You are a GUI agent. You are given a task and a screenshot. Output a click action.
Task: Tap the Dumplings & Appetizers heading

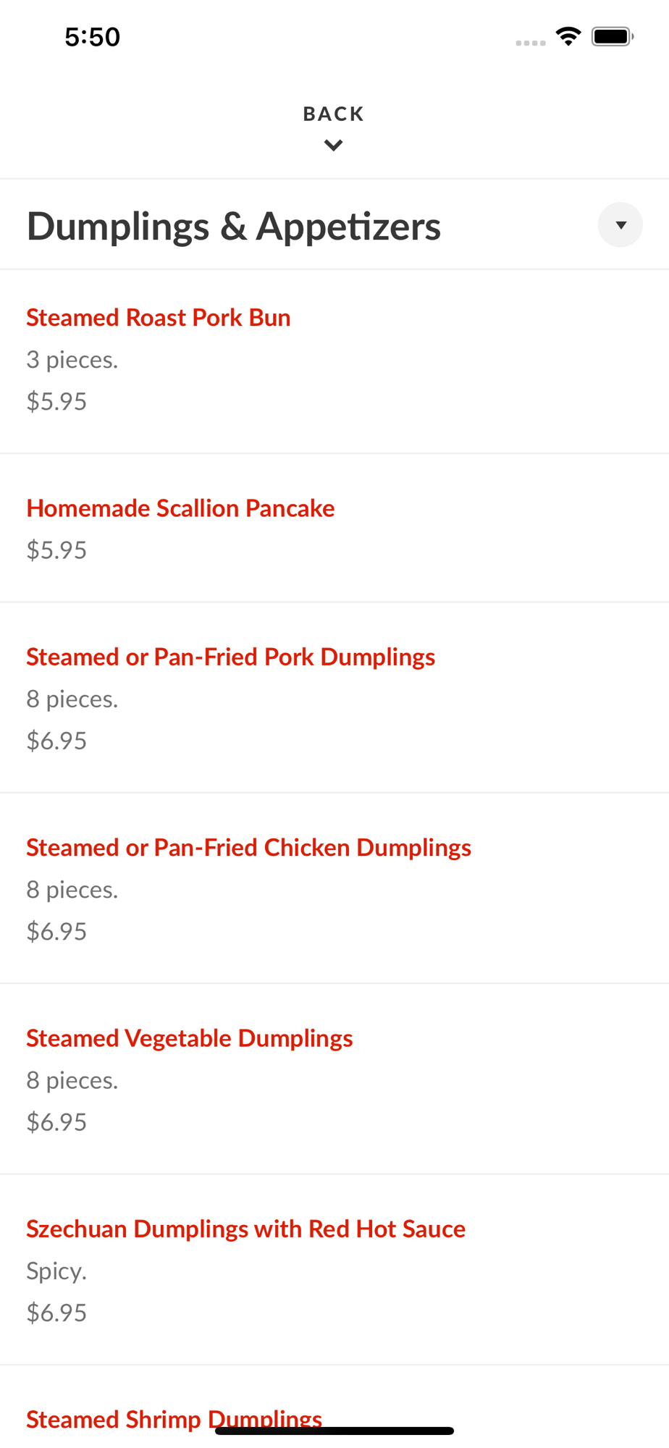click(x=234, y=226)
